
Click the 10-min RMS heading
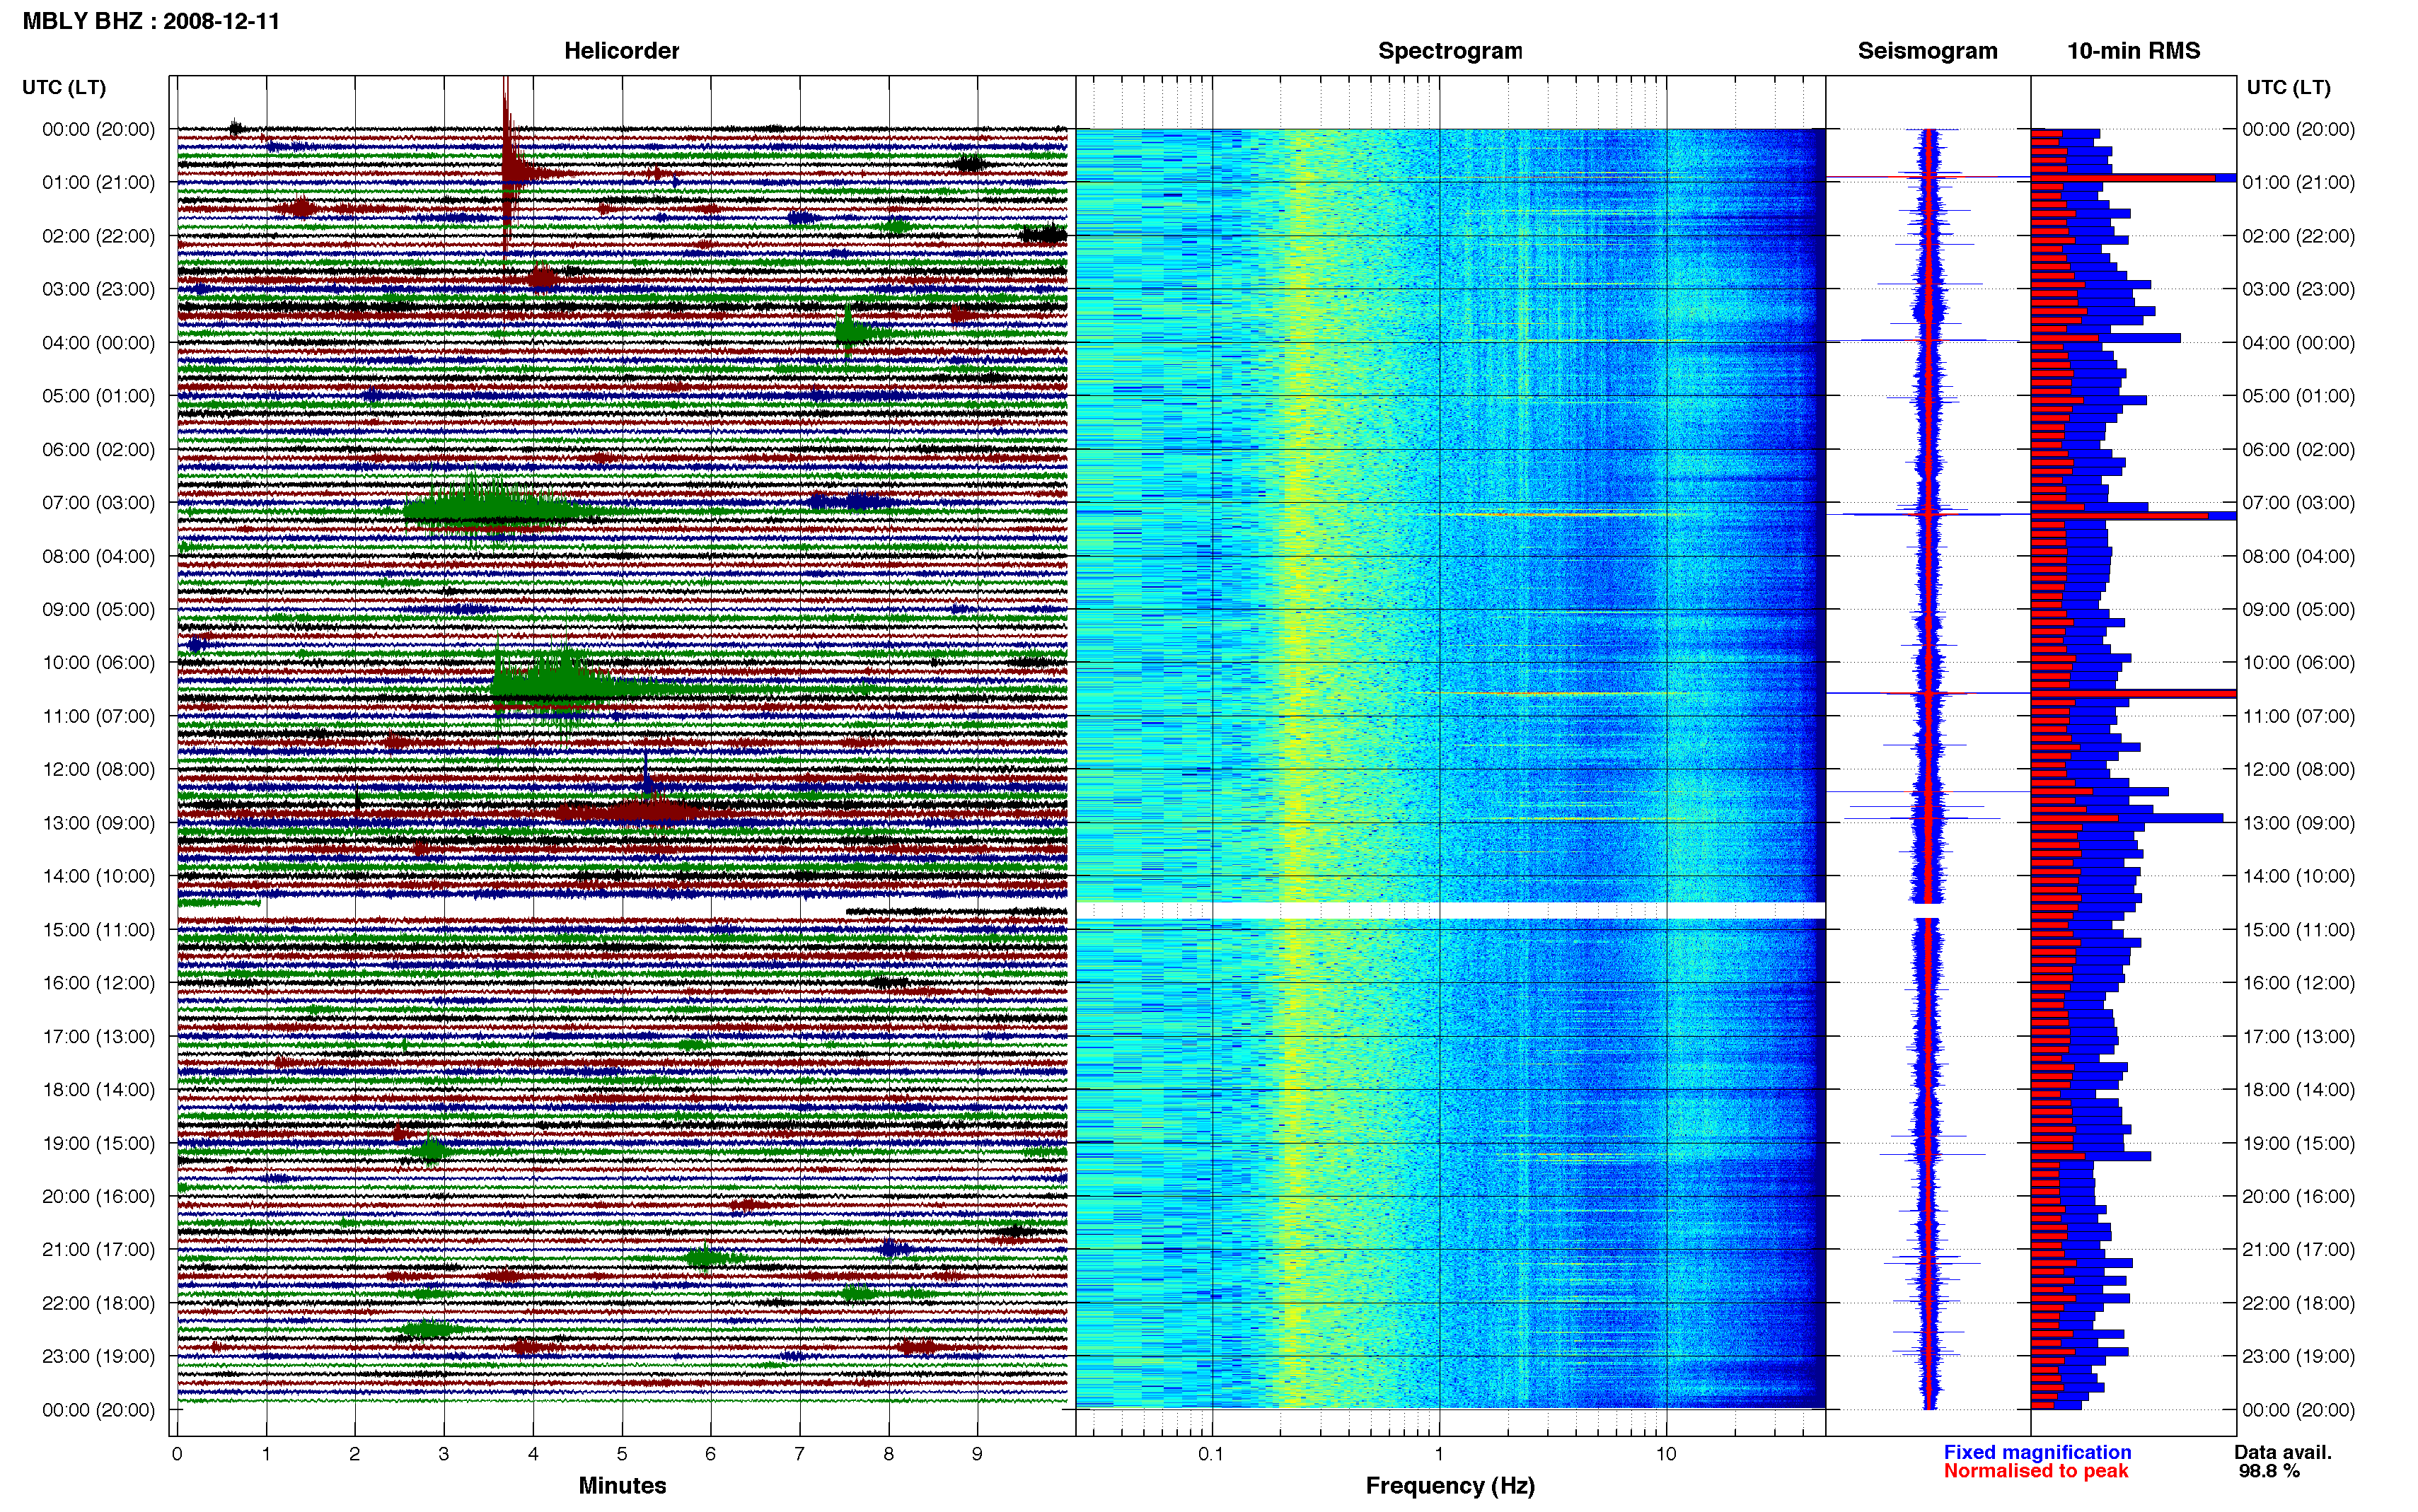click(x=2133, y=51)
